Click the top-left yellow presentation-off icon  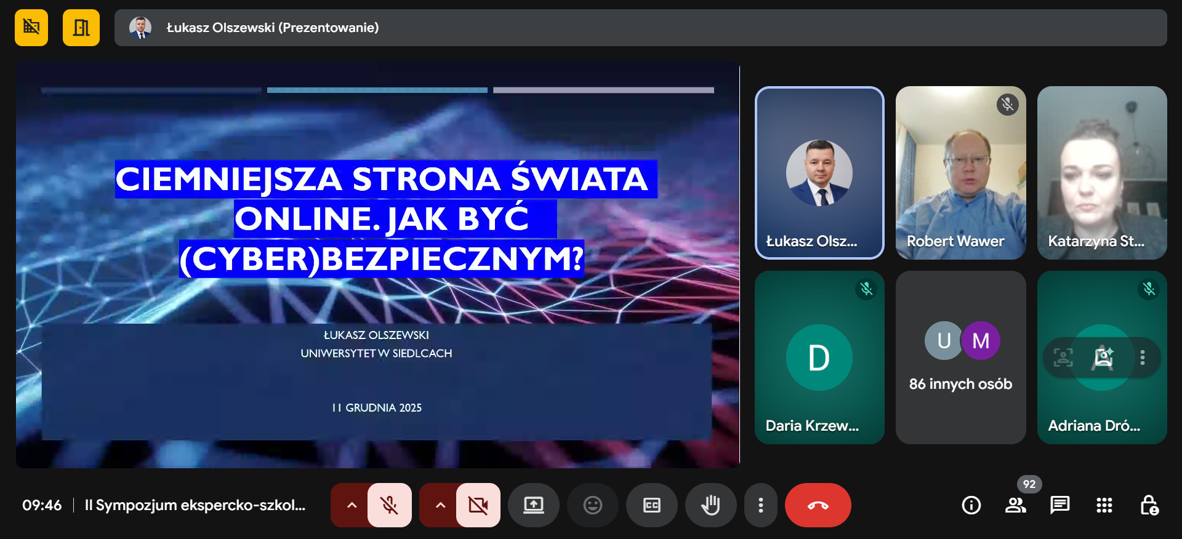point(31,28)
